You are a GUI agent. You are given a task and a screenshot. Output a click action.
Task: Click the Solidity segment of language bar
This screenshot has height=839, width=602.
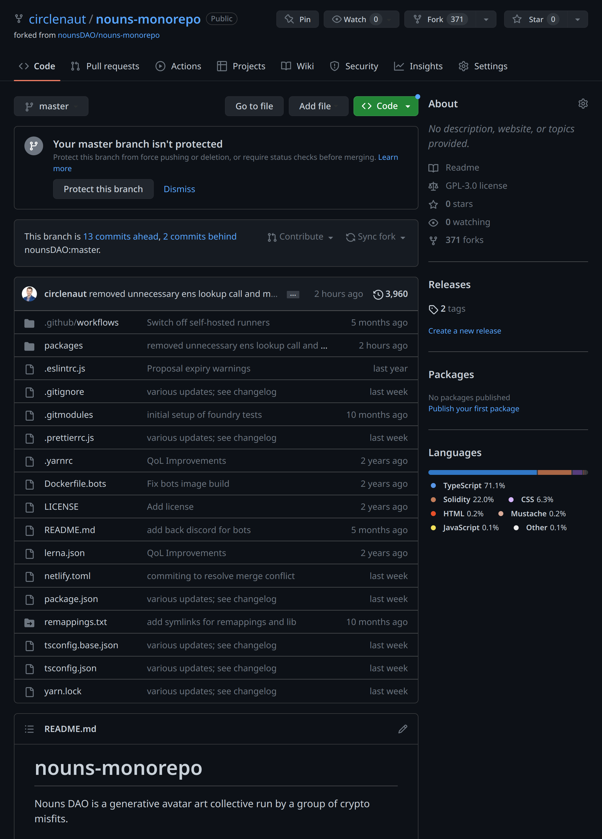pyautogui.click(x=554, y=472)
